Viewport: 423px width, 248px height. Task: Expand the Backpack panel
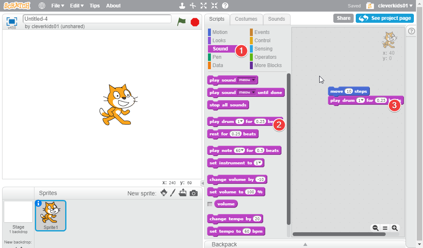(305, 244)
